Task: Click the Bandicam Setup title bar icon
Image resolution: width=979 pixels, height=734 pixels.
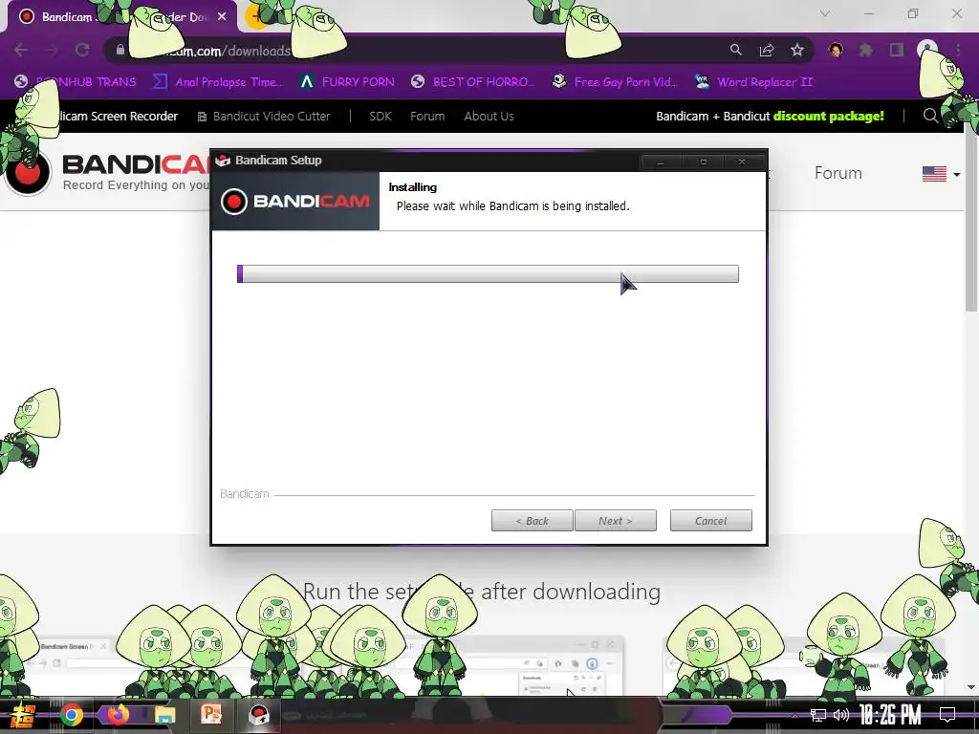Action: (223, 161)
